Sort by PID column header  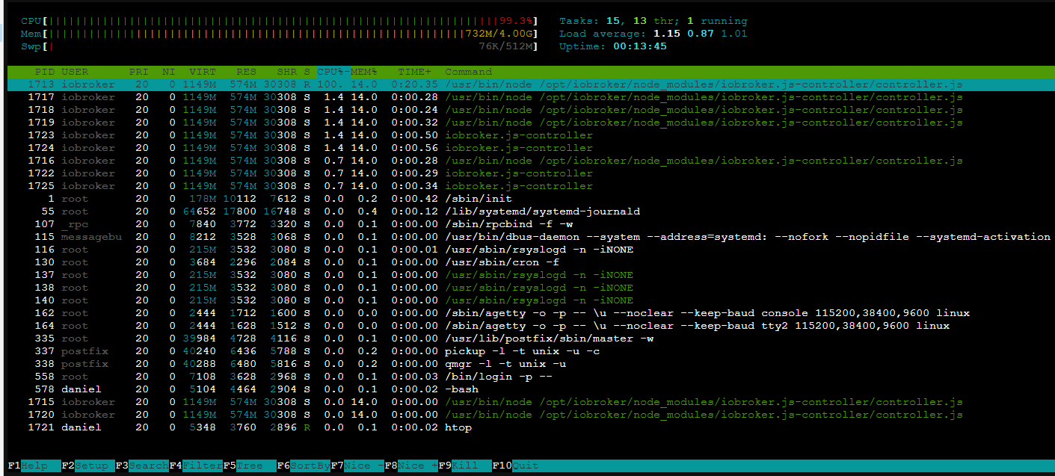45,72
